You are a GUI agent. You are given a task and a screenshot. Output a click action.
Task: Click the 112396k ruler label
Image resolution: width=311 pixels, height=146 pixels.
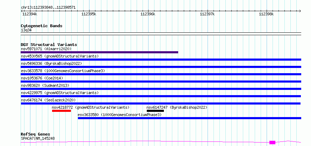[148, 14]
